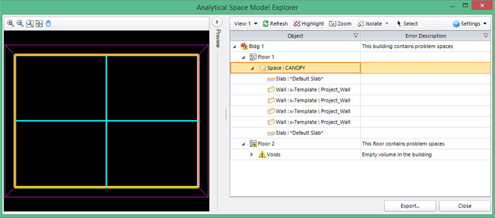Open the Error Description column filter
The width and height of the screenshot is (495, 218).
tap(486, 36)
